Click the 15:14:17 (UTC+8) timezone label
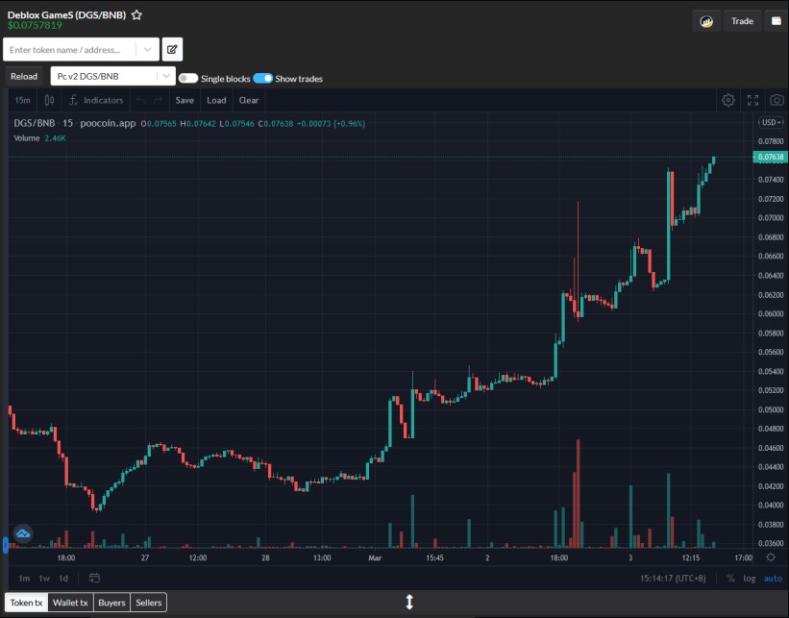Viewport: 789px width, 618px height. (x=673, y=579)
